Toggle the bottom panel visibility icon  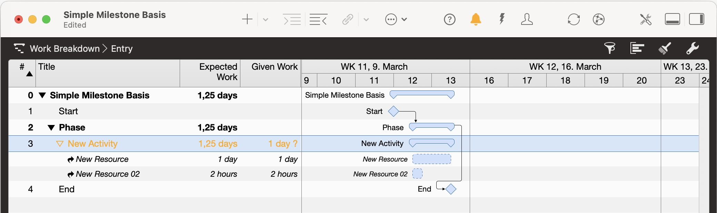coord(673,19)
